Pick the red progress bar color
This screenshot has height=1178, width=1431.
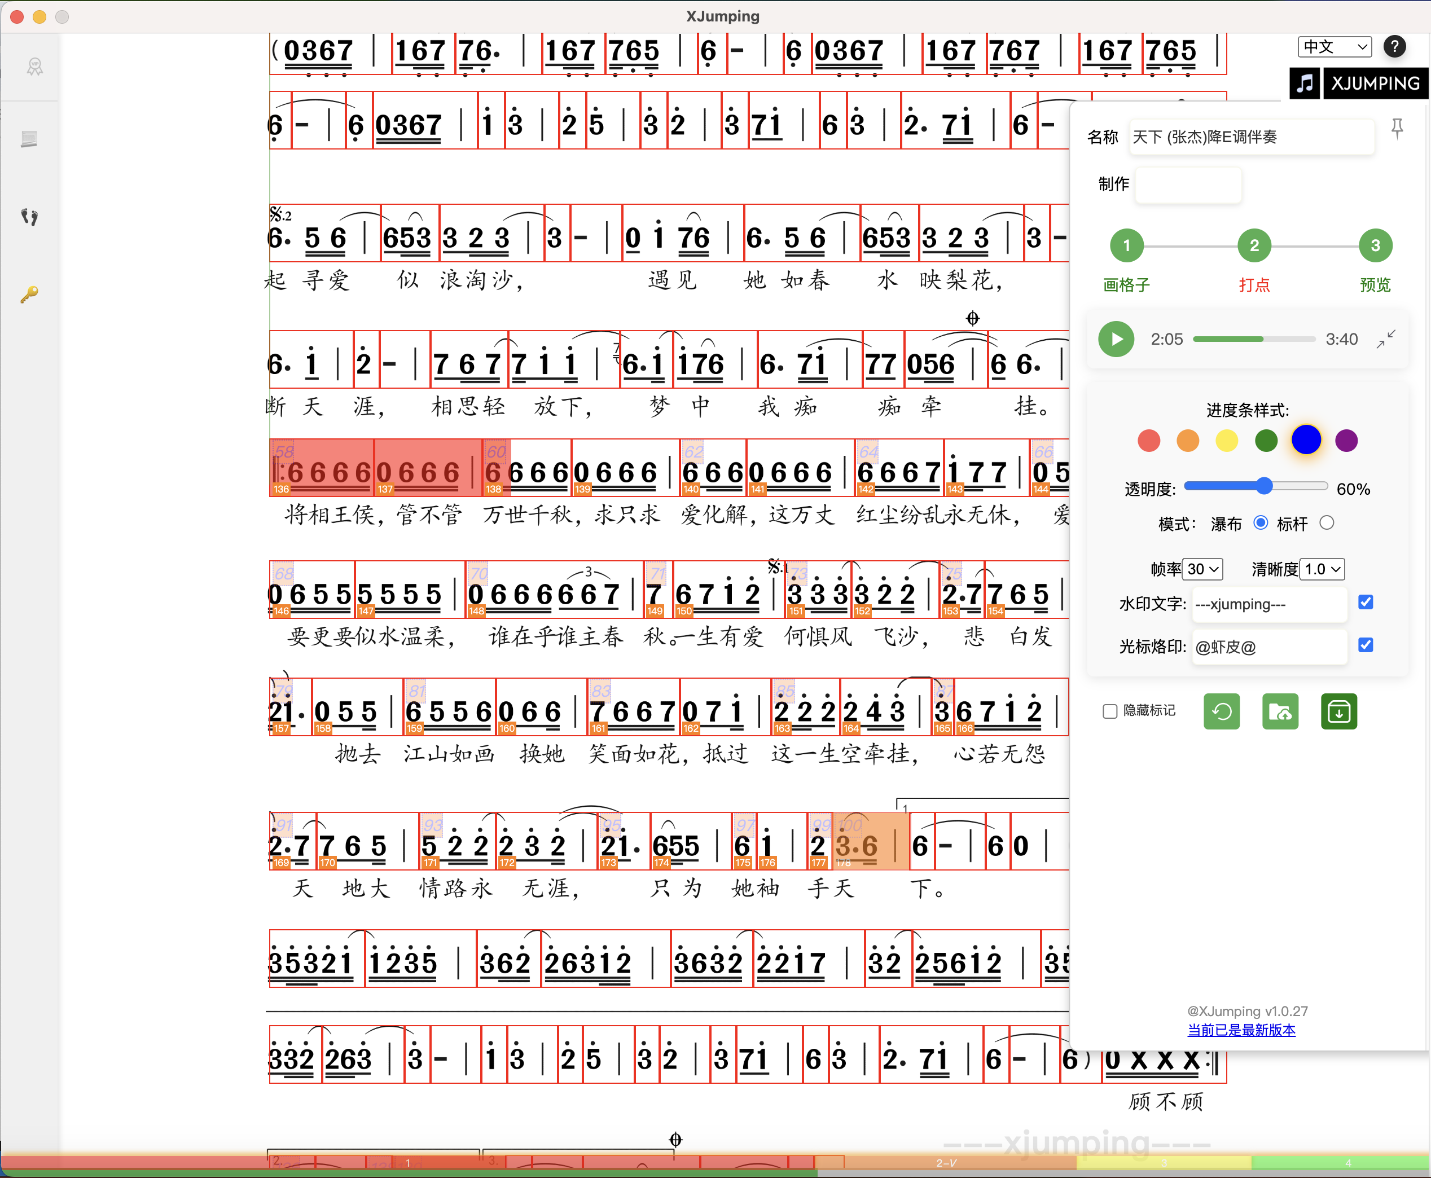(x=1149, y=441)
